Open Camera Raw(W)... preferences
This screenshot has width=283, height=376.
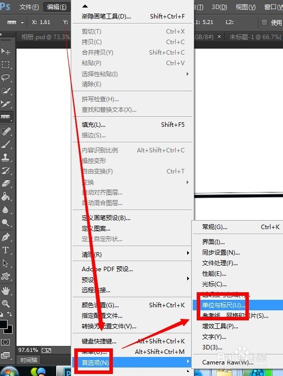(238, 362)
